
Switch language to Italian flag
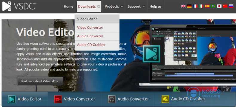click(x=201, y=6)
